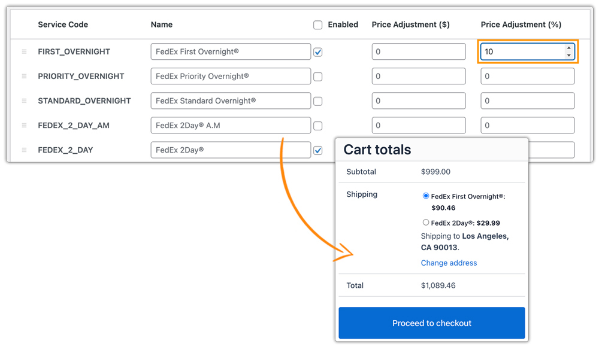This screenshot has width=599, height=347.
Task: Uncheck the FEDEX_2_DAY enabled checkbox
Action: click(x=317, y=150)
